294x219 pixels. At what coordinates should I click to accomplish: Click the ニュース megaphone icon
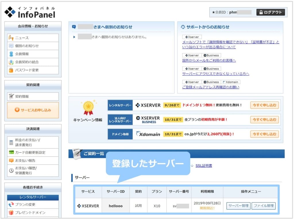(11, 38)
